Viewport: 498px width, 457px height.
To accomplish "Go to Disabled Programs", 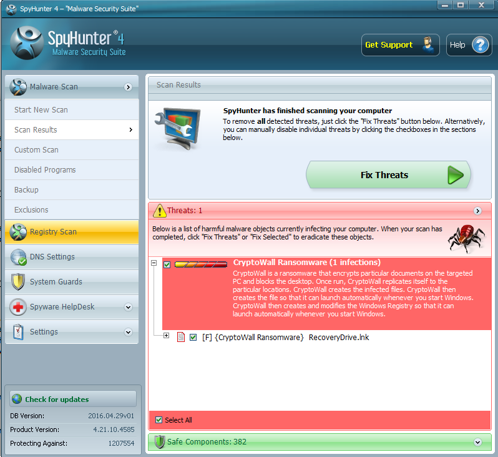I will [x=72, y=170].
